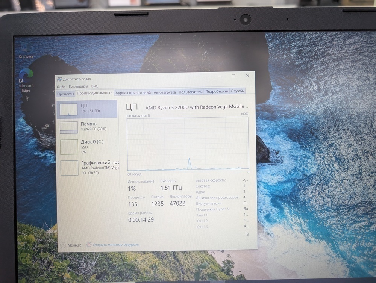Maximize the Task Manager window
Screen dimensions: 376x283
[x=233, y=76]
